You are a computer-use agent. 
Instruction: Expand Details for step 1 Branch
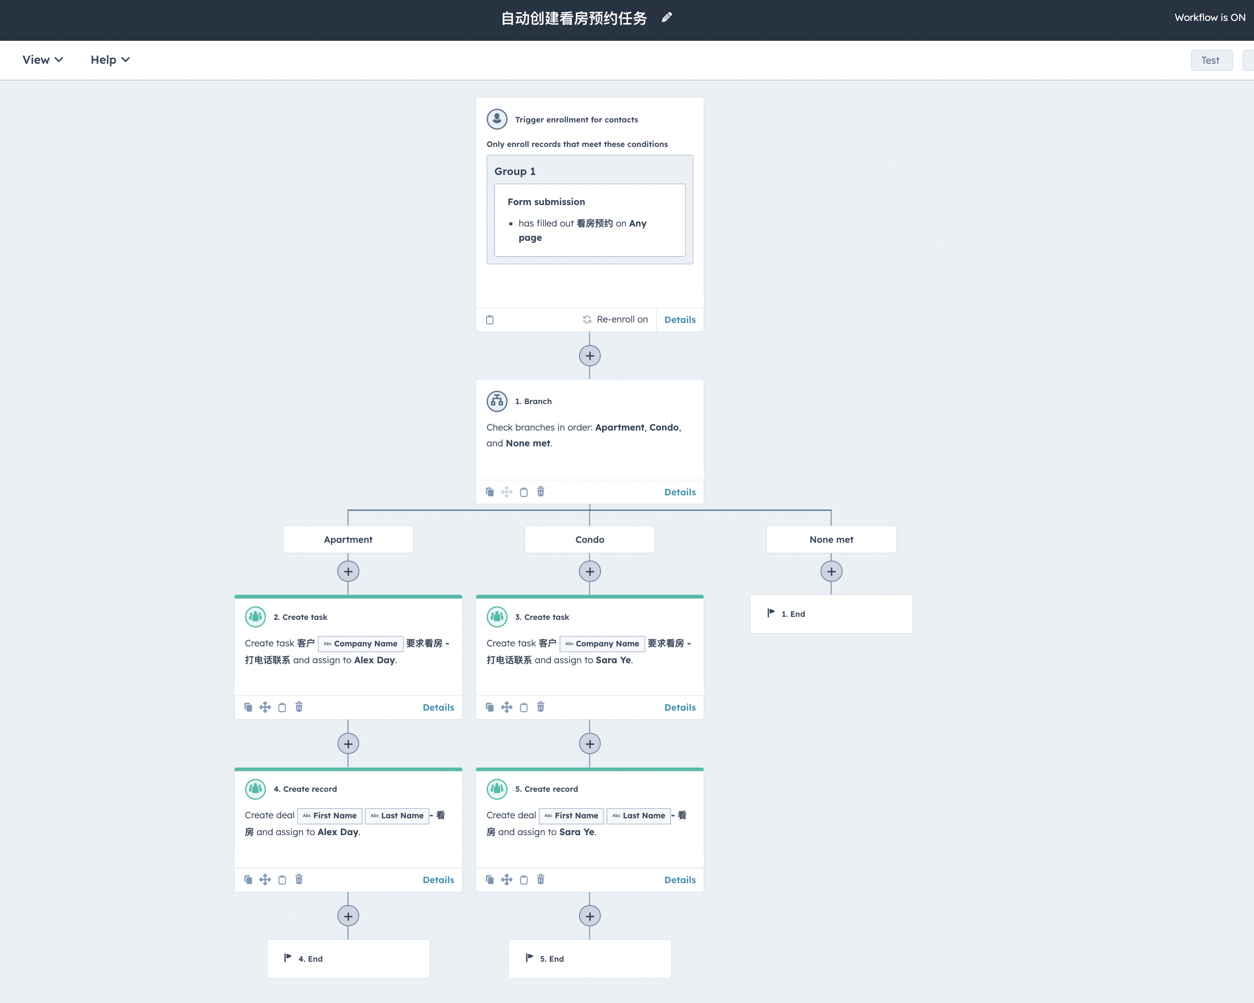click(x=679, y=492)
